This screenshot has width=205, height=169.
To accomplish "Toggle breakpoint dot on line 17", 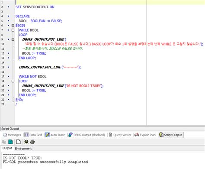I will point(9,76).
